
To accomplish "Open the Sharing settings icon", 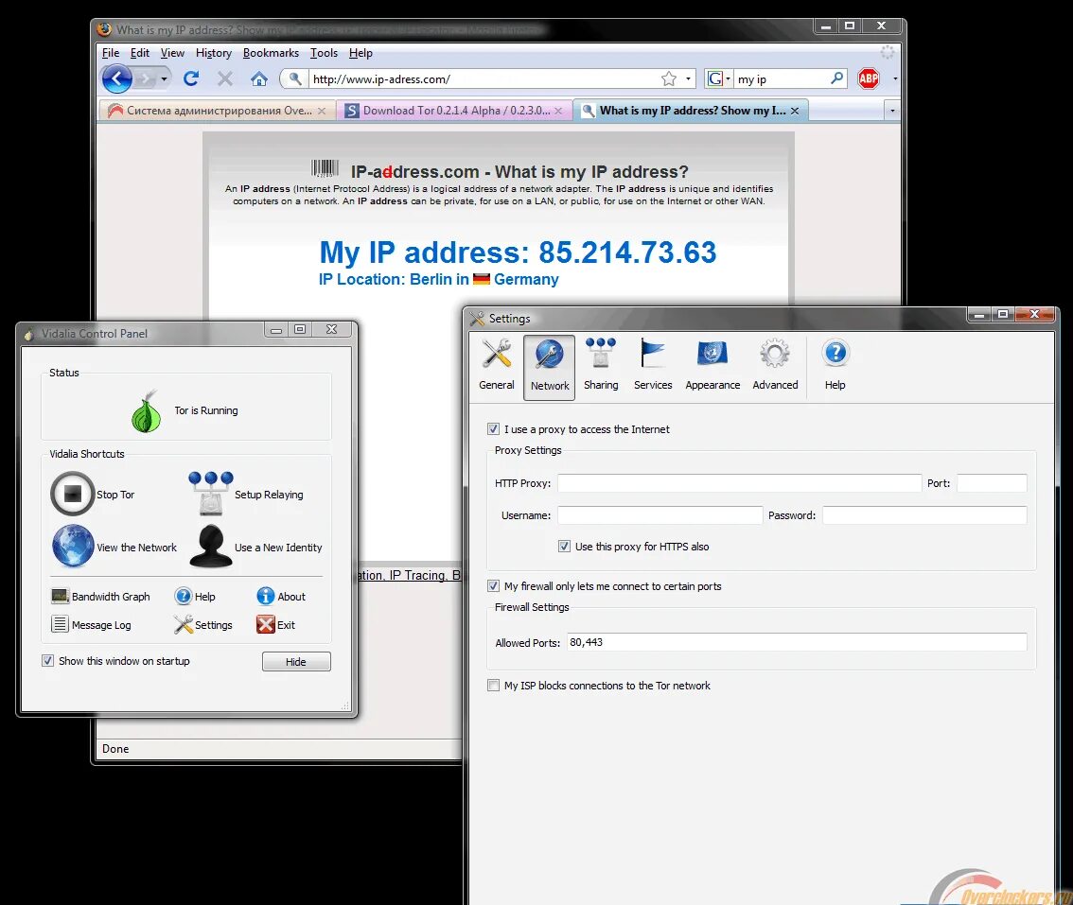I will [x=601, y=365].
